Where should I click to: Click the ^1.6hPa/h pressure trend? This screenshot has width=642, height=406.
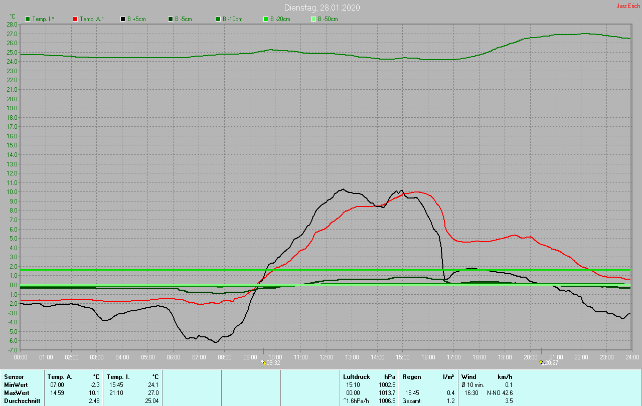coord(357,400)
